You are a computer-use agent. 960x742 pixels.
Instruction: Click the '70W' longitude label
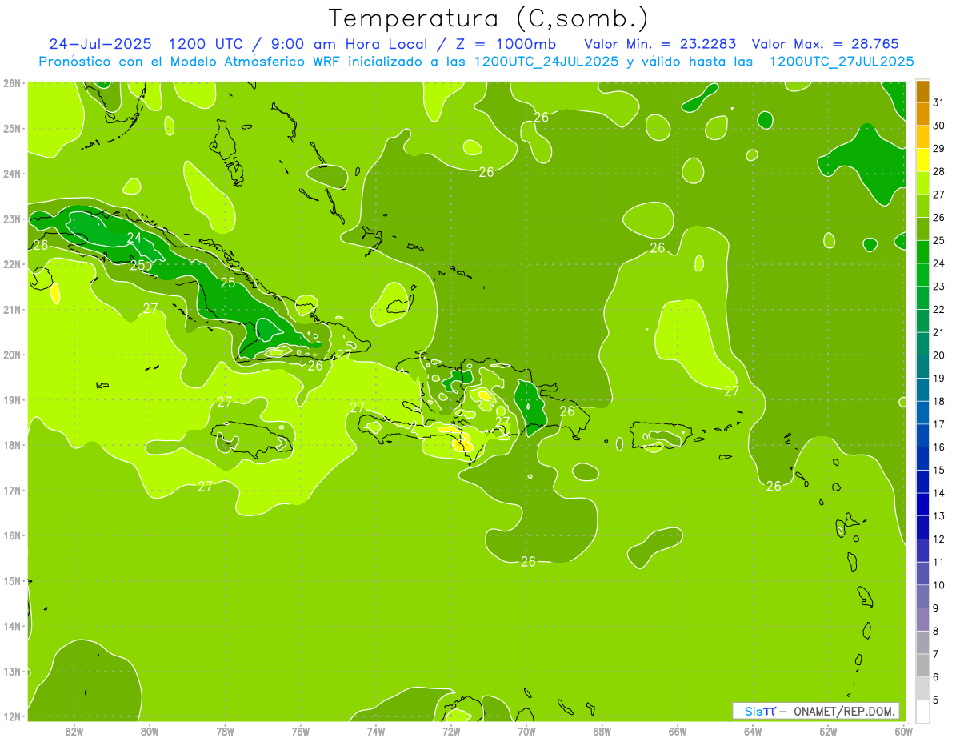click(526, 731)
